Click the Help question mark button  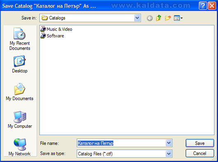pyautogui.click(x=203, y=6)
